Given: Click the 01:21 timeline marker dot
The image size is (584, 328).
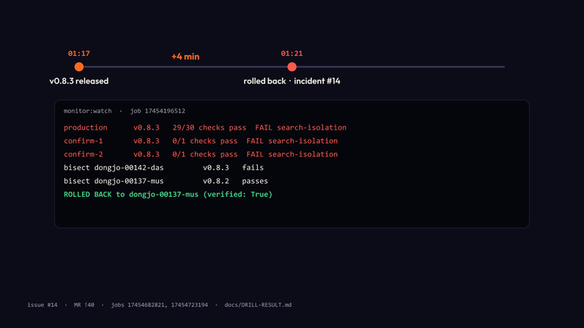Looking at the screenshot, I should click(292, 67).
